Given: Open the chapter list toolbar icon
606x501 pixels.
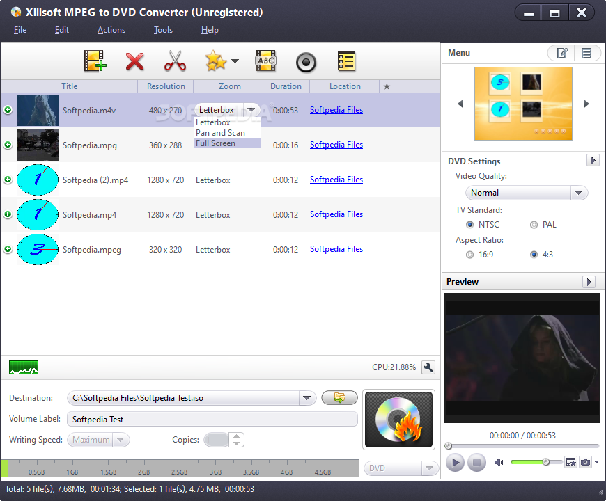Looking at the screenshot, I should pos(346,61).
